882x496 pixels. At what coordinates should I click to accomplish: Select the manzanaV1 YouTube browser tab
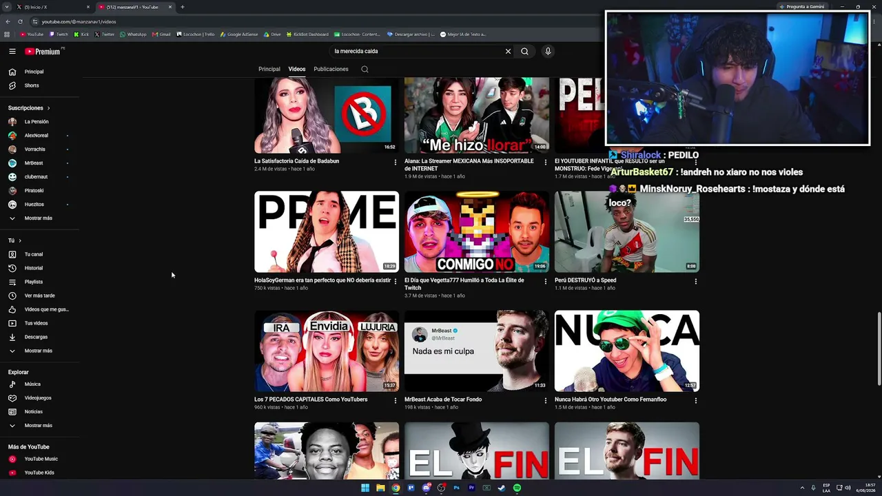point(135,7)
